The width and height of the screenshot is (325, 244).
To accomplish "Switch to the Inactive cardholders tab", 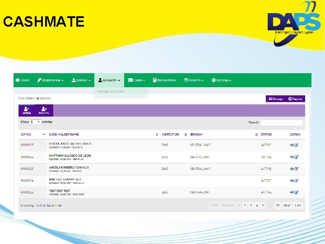I will pos(44,110).
